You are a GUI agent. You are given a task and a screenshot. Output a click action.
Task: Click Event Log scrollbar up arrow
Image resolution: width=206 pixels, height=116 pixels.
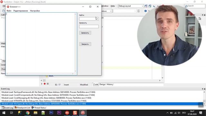204,92
